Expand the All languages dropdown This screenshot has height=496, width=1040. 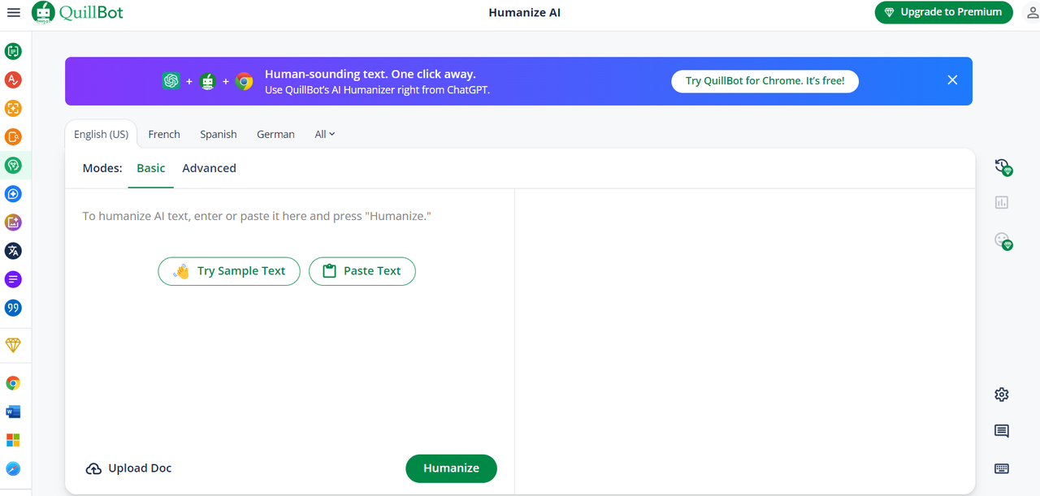pos(325,134)
